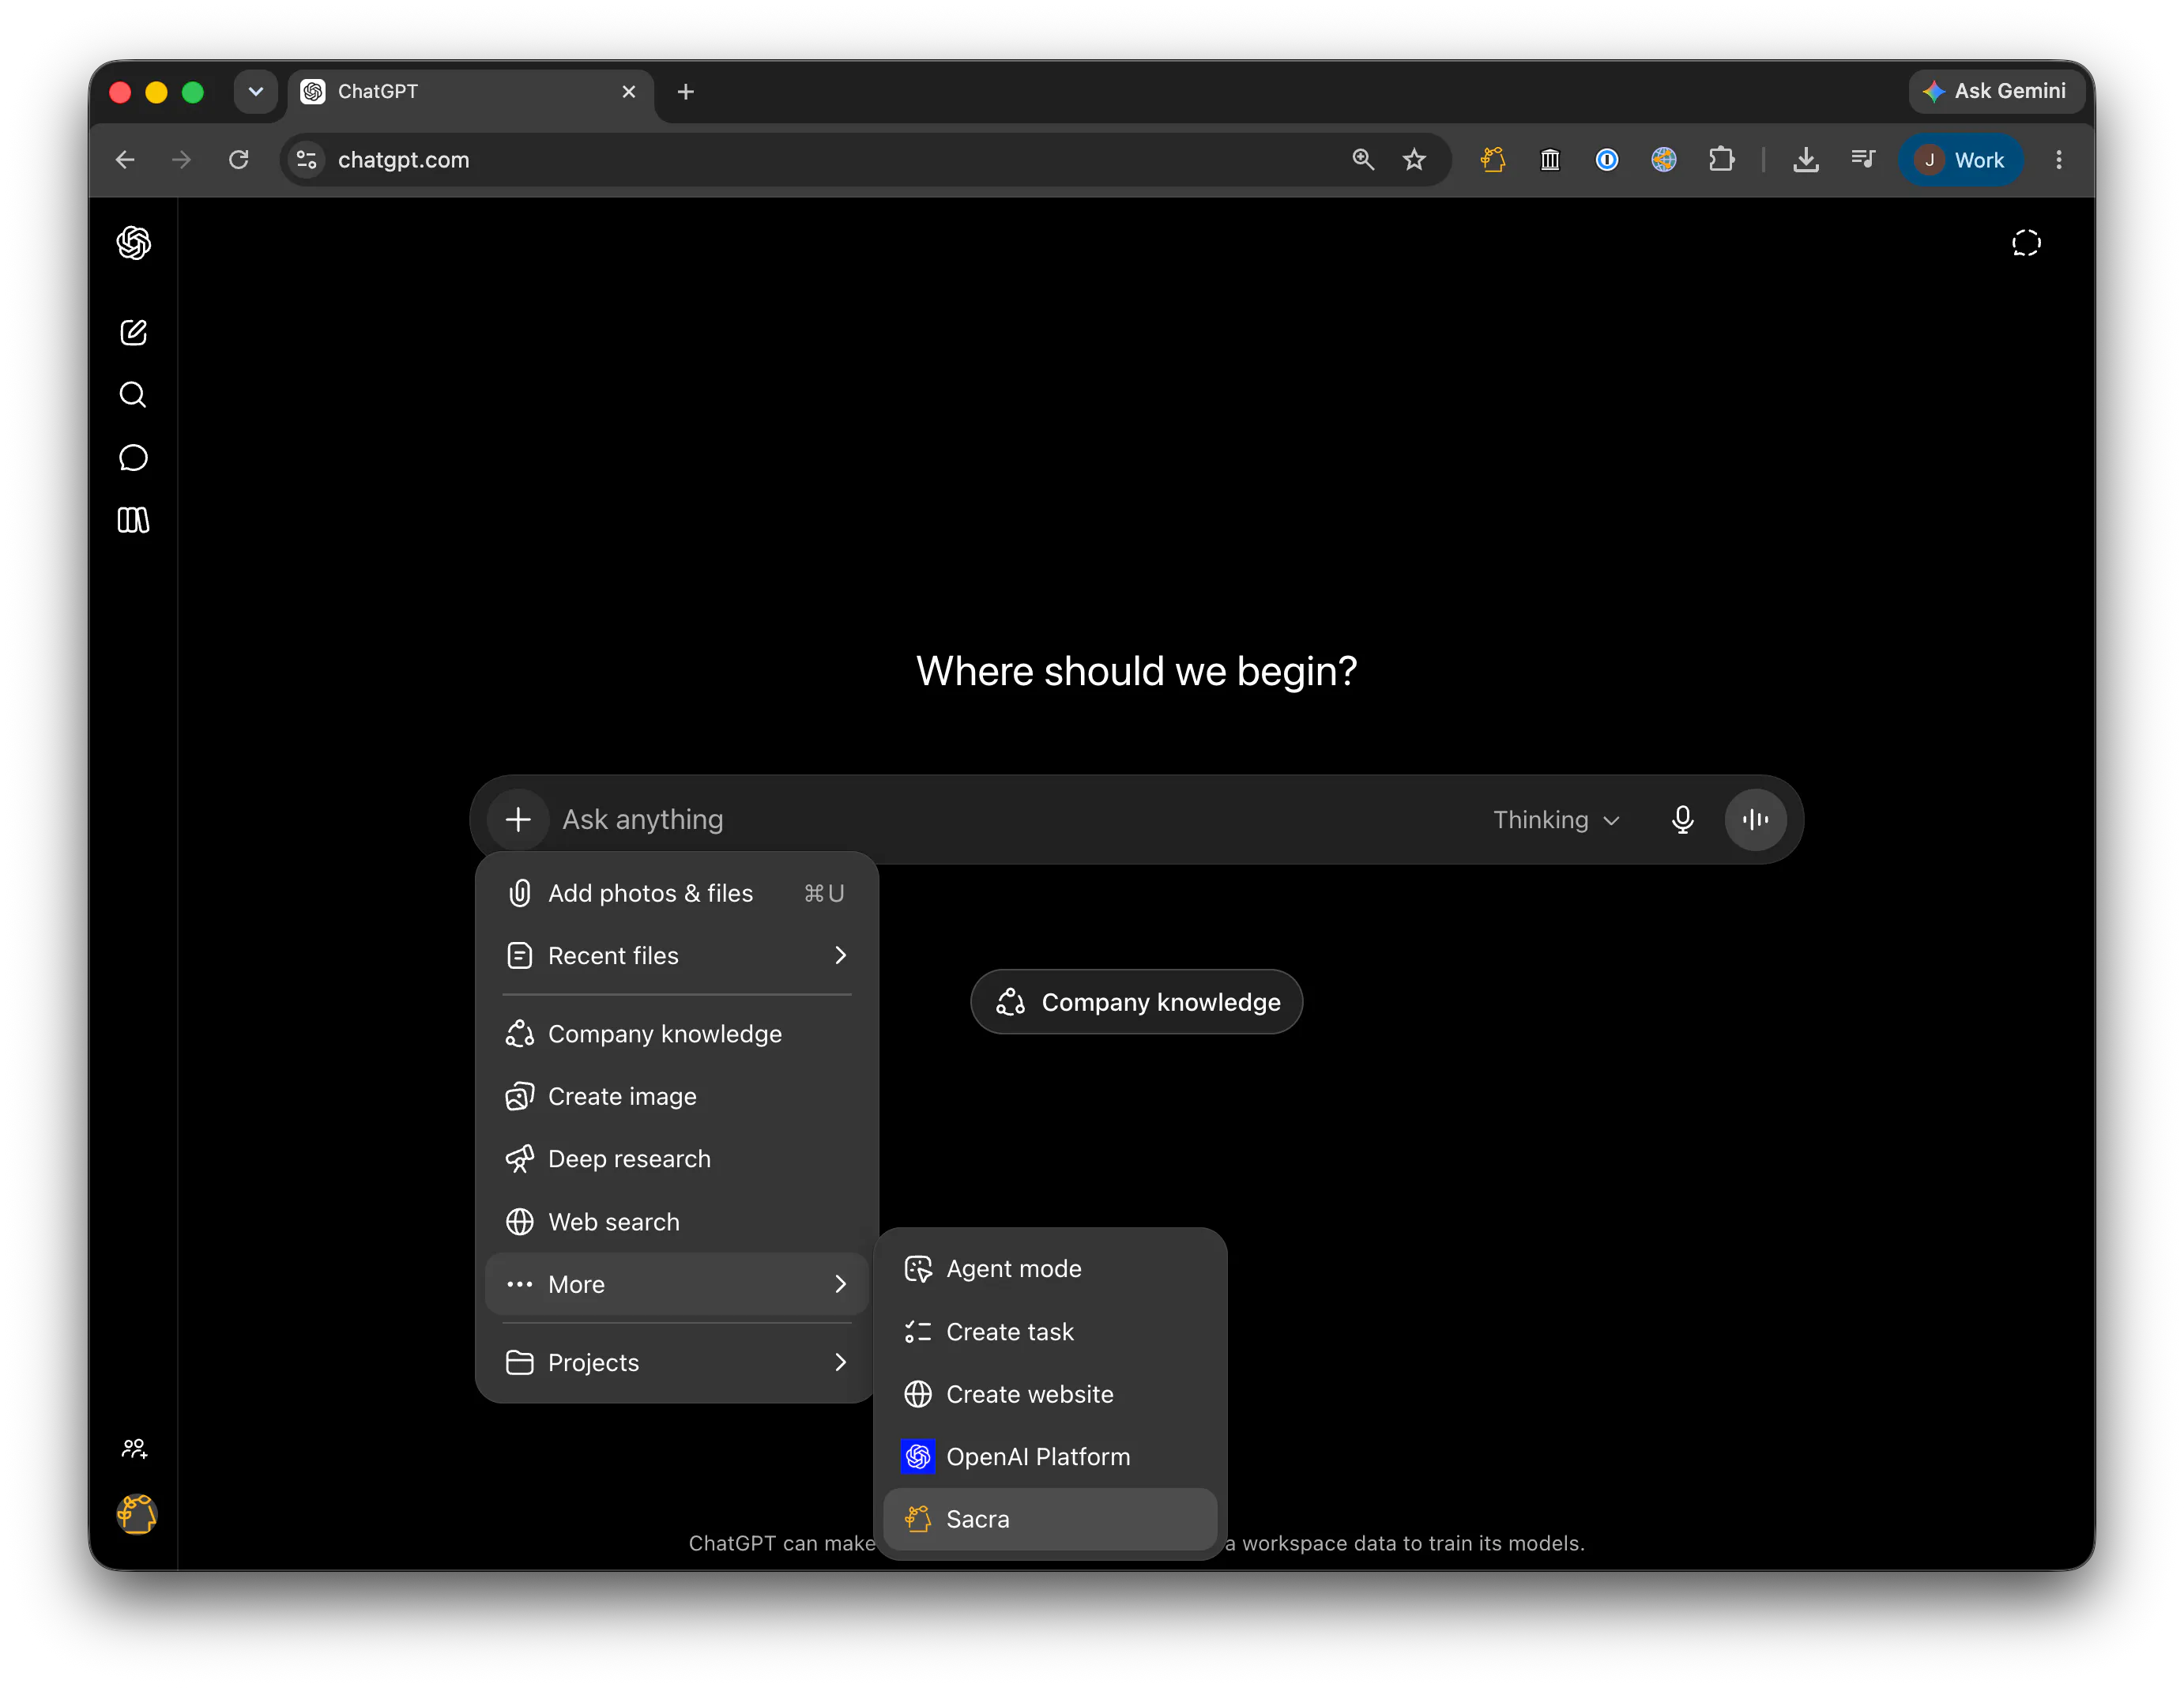Select Add photos & files
Image resolution: width=2184 pixels, height=1688 pixels.
coord(677,893)
